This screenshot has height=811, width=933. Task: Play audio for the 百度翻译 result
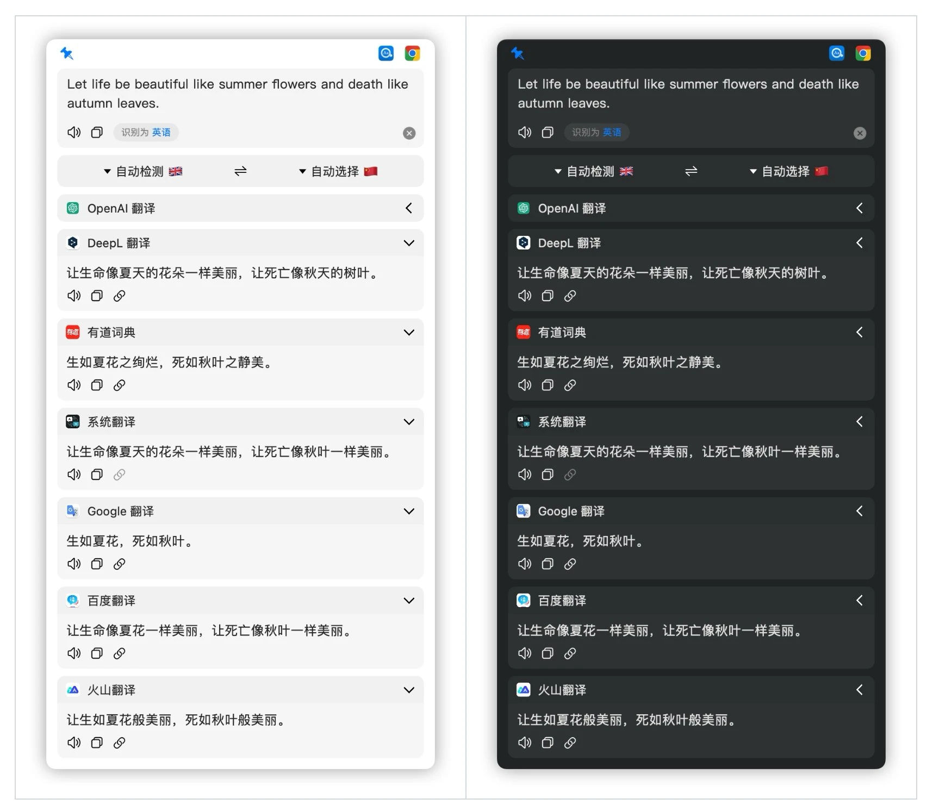[x=73, y=653]
